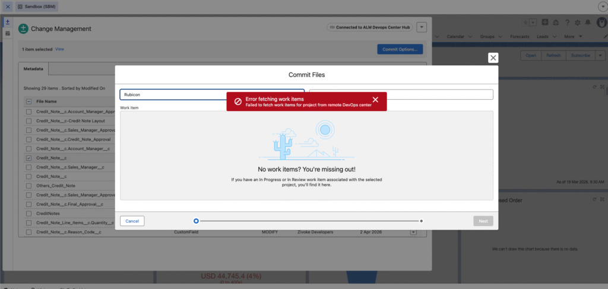
Task: Click the View link beside 1 item selected
Action: point(59,49)
